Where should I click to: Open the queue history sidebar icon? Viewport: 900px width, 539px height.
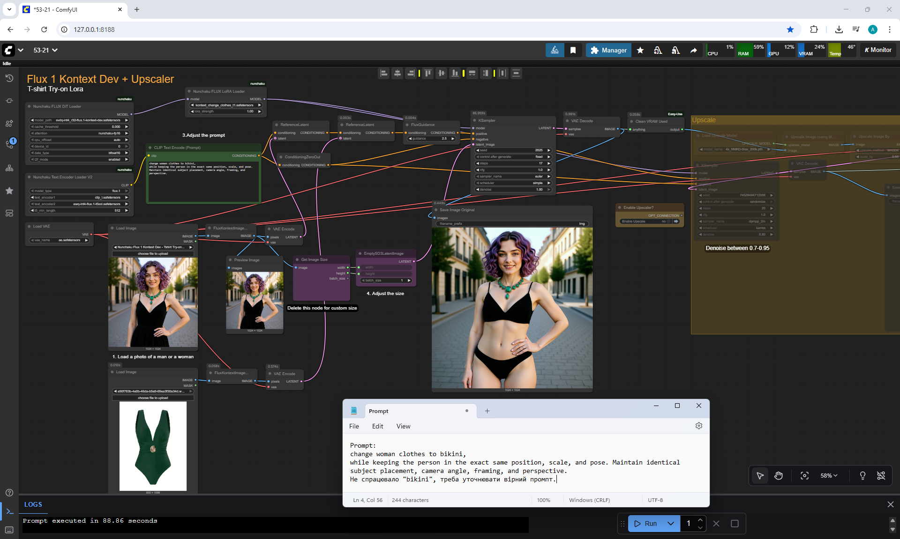tap(9, 78)
